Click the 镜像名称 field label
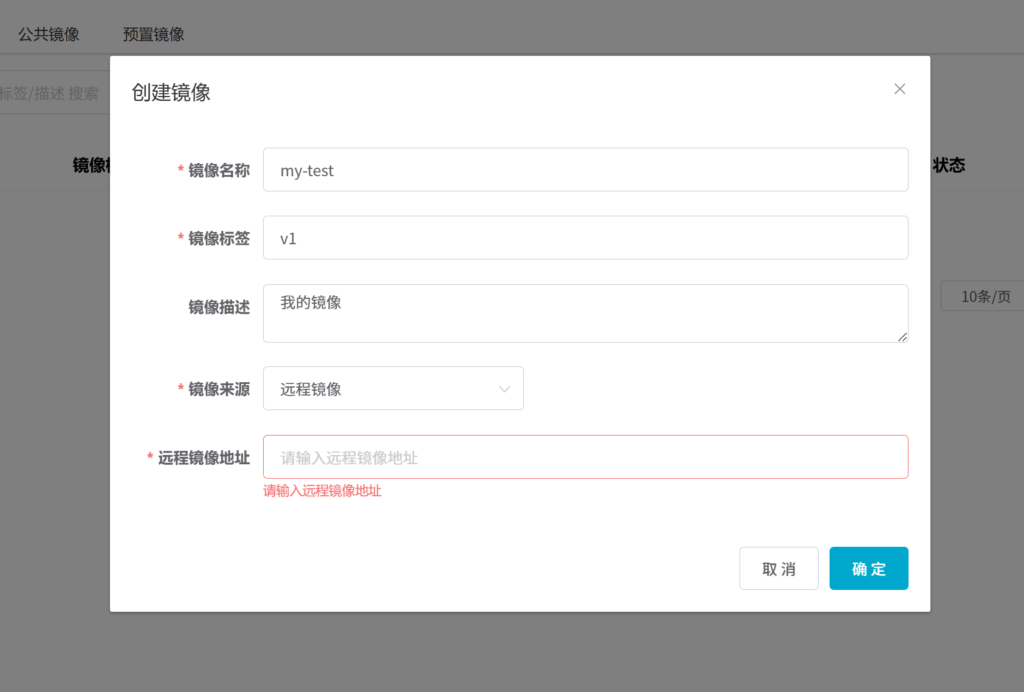 (219, 171)
